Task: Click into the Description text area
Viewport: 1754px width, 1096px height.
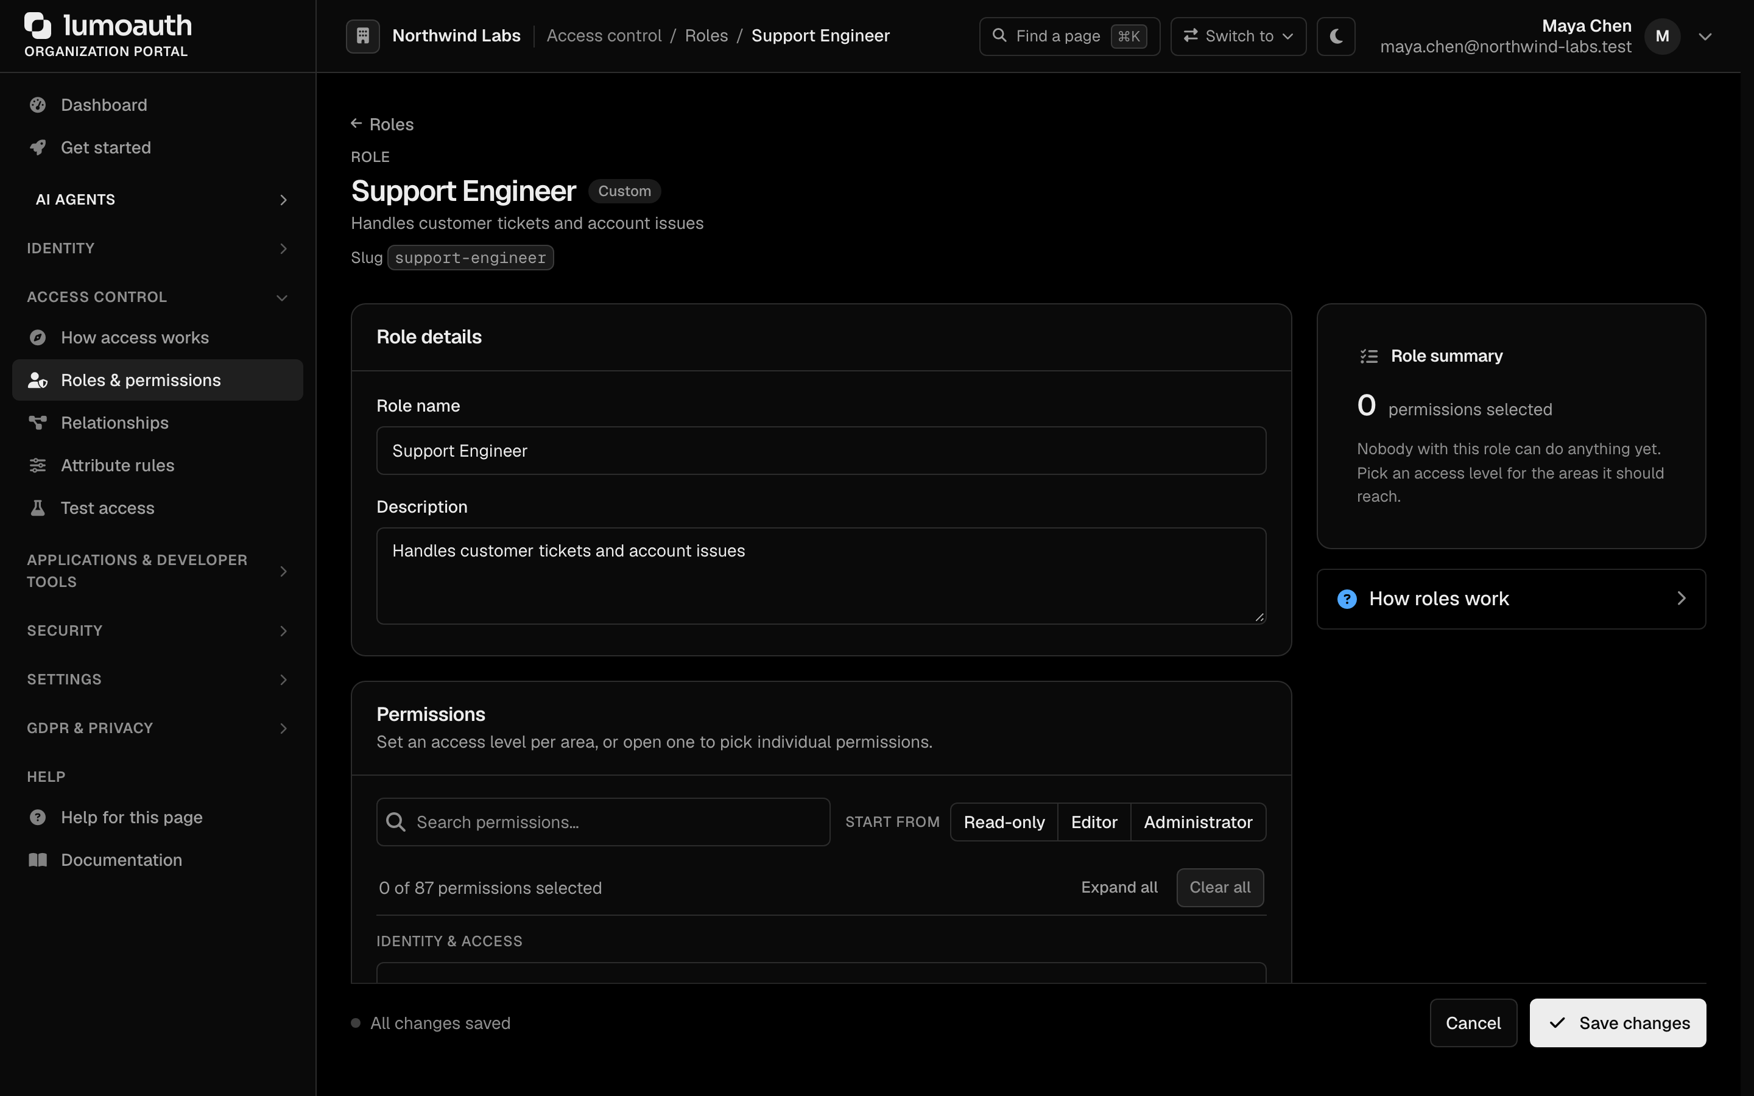Action: click(x=821, y=575)
